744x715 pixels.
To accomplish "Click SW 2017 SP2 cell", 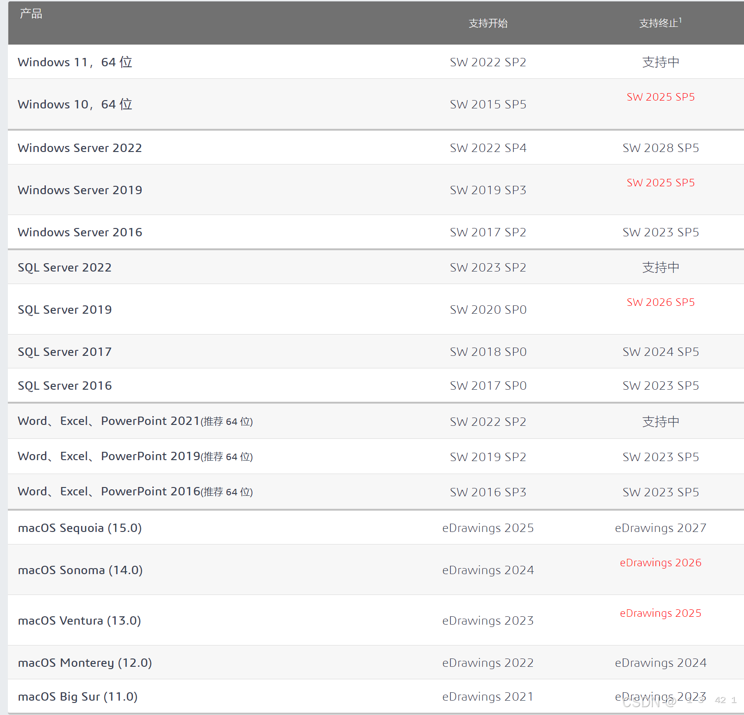I will click(488, 232).
